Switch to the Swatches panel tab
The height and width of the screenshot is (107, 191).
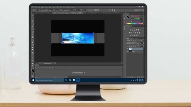click(132, 14)
